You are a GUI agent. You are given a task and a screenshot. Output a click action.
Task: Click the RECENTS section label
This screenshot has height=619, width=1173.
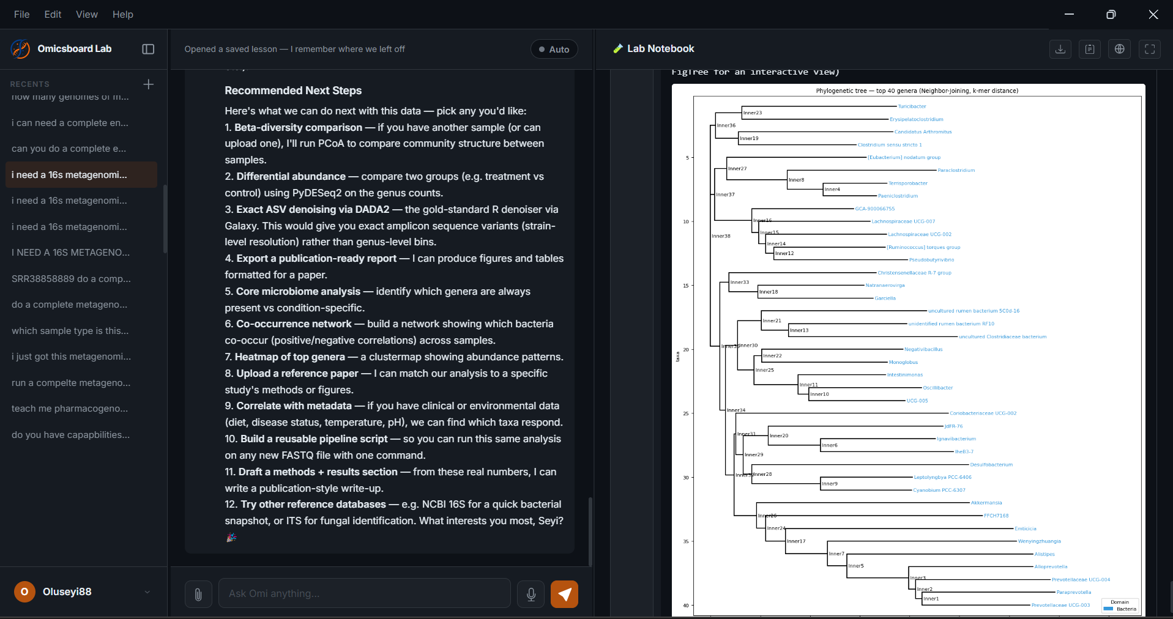coord(30,84)
